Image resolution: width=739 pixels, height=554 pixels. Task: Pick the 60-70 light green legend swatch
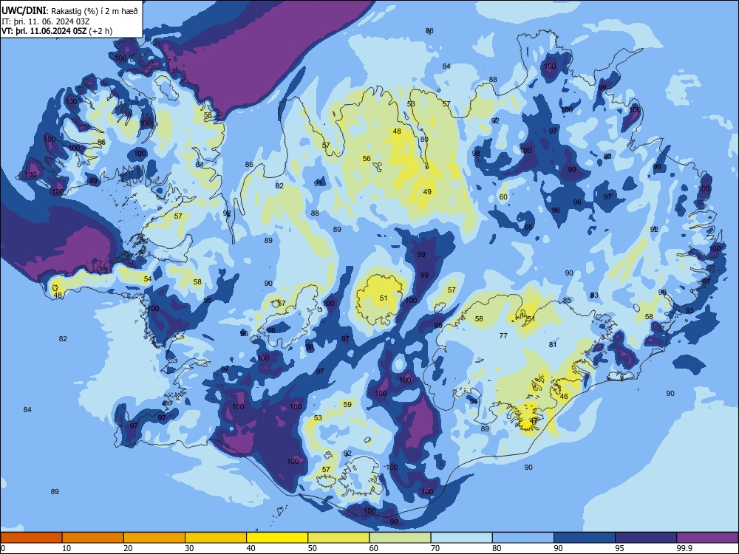(x=400, y=538)
